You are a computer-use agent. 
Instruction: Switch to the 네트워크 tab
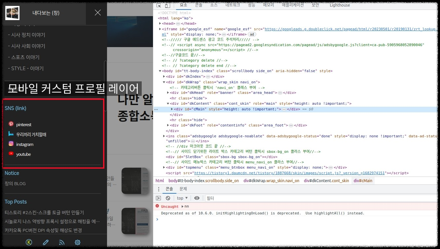click(233, 5)
